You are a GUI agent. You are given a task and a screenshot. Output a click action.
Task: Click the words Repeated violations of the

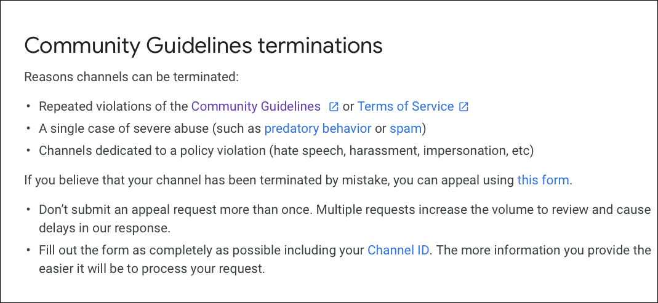(x=113, y=106)
